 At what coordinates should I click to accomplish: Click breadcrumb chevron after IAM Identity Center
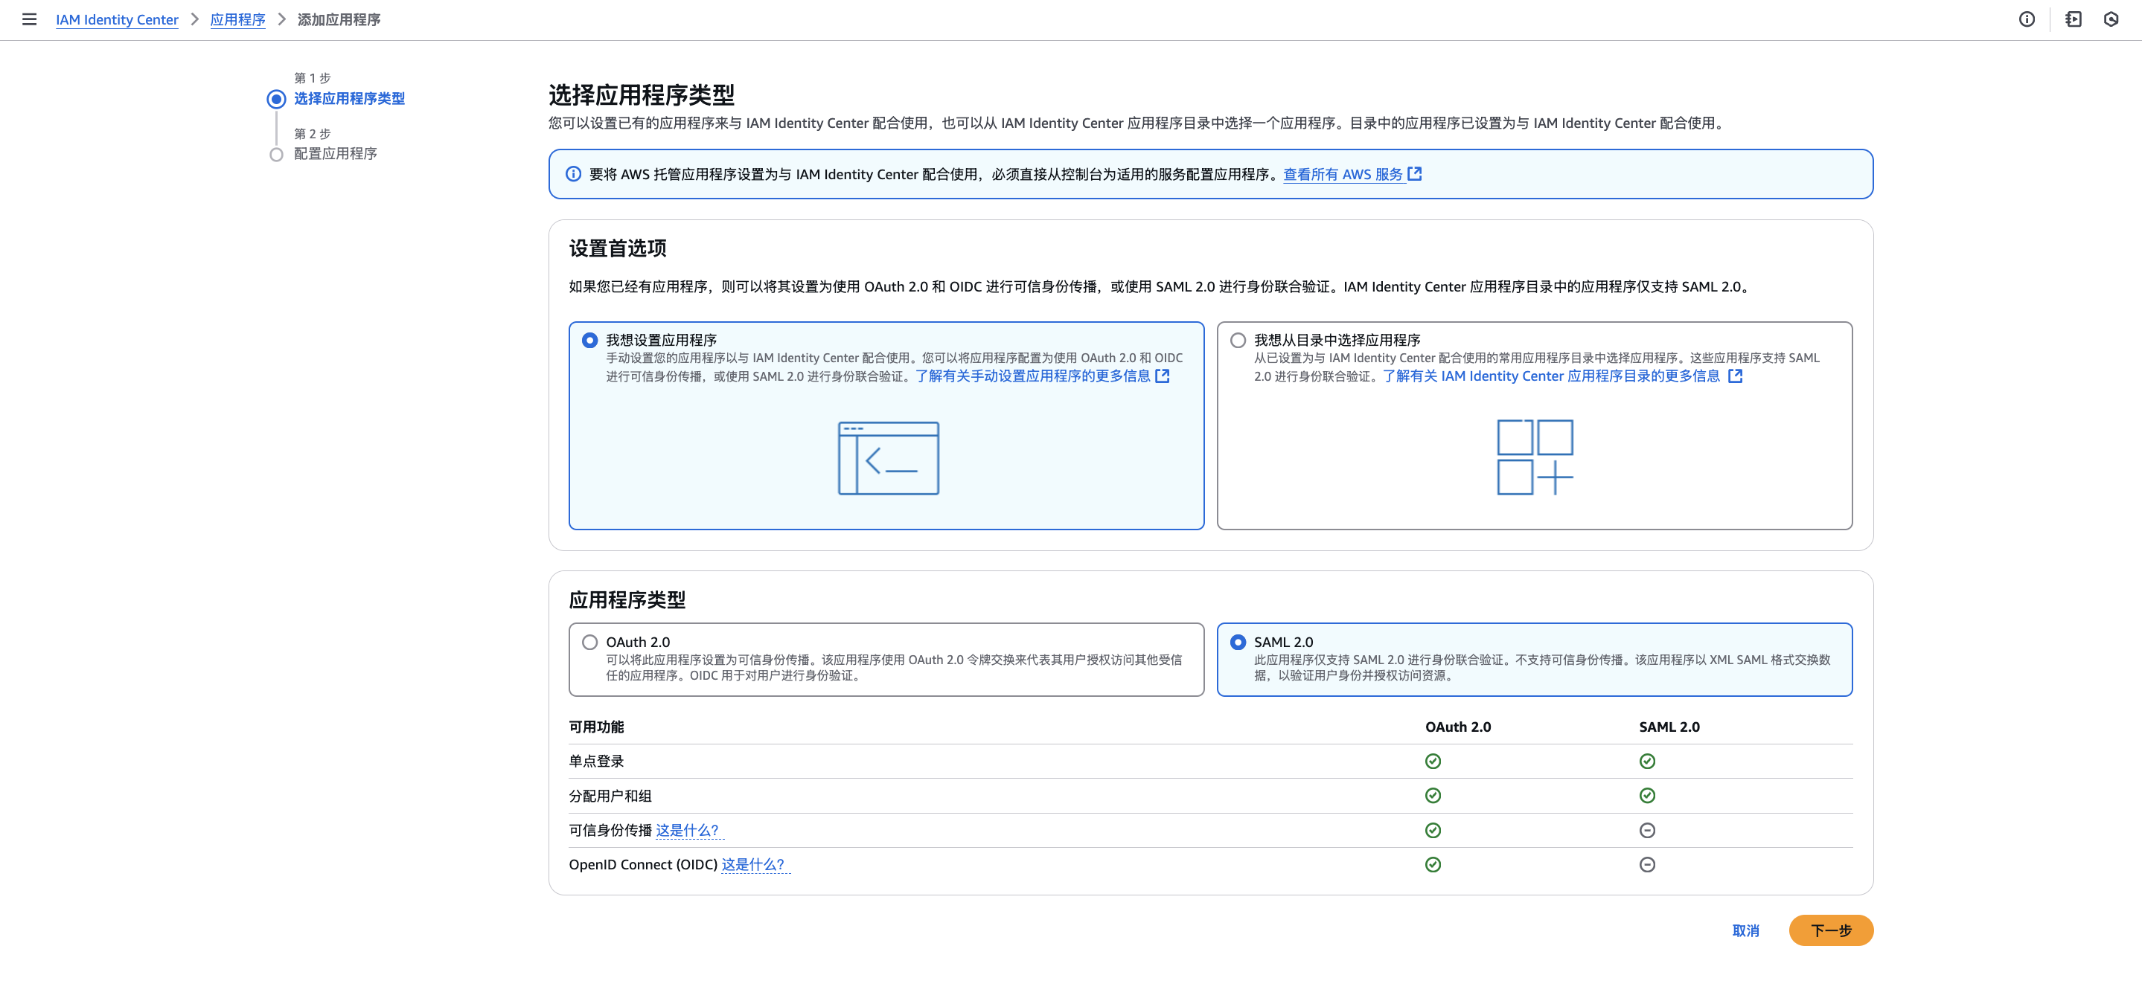coord(194,19)
